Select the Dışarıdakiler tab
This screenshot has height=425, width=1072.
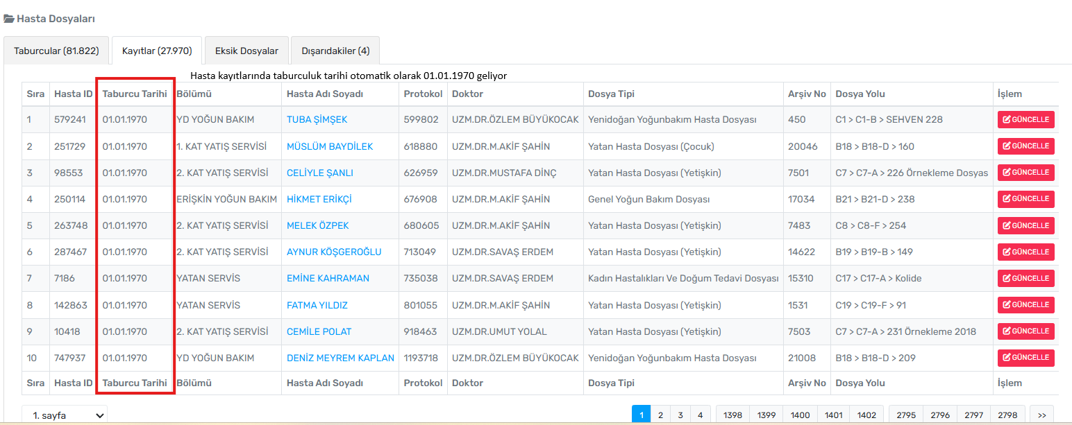pos(335,51)
